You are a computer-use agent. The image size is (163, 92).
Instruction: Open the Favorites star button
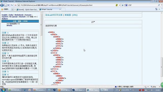click(5, 9)
